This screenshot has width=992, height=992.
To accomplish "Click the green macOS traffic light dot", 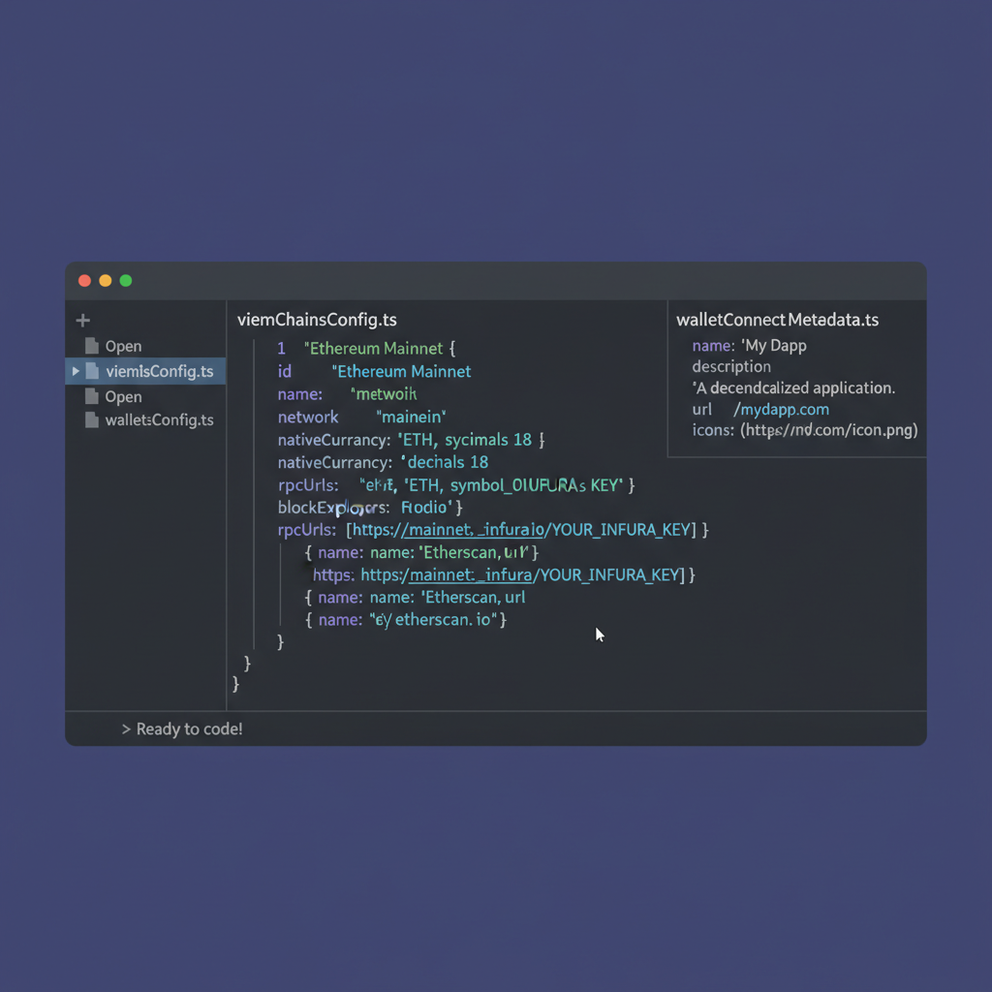I will (x=125, y=280).
